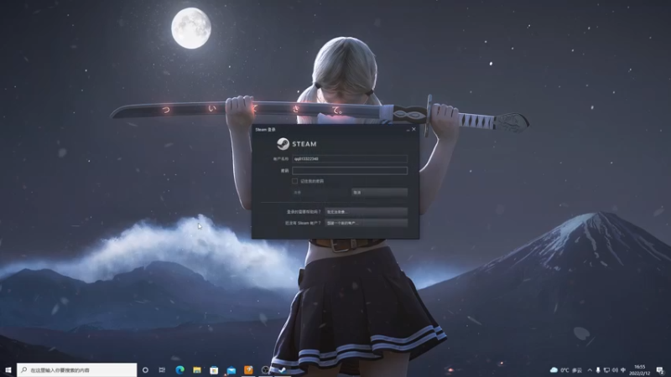Launch Microsoft Edge from the taskbar

coord(179,369)
